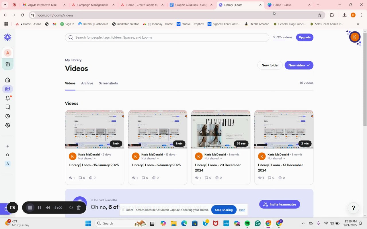Bookmark this page with the star icon
367x229 pixels.
(319, 15)
